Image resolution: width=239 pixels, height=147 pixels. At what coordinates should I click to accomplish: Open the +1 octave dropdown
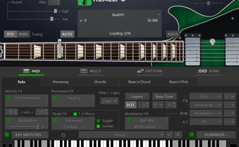coord(73,126)
